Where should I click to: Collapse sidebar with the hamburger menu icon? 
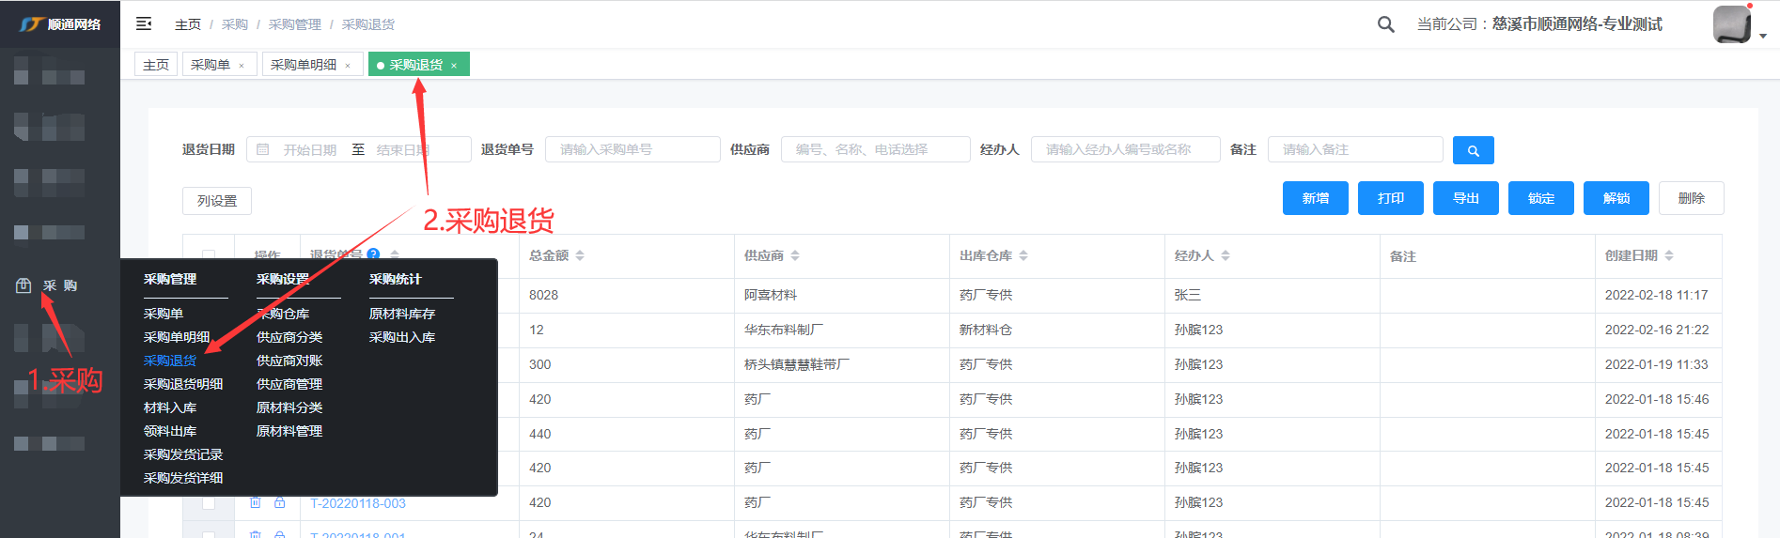point(144,23)
